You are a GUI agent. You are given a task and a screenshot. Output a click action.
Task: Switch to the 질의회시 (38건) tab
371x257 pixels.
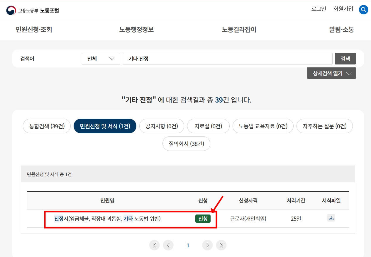186,143
